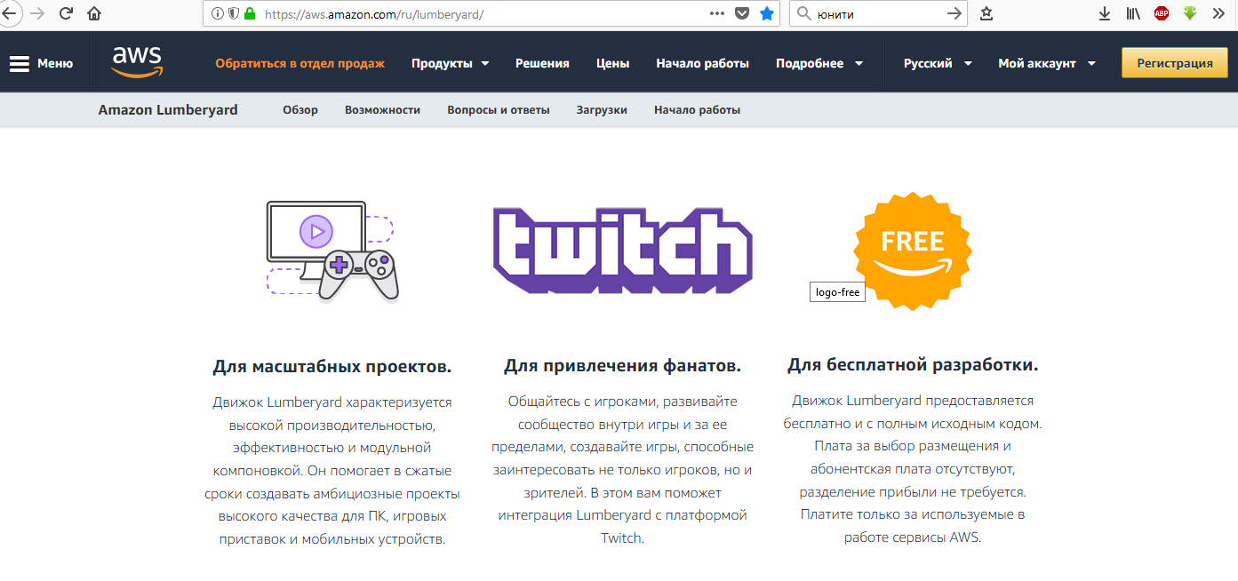Viewport: 1238px width, 581px height.
Task: Go forward with the browser forward arrow
Action: [37, 13]
